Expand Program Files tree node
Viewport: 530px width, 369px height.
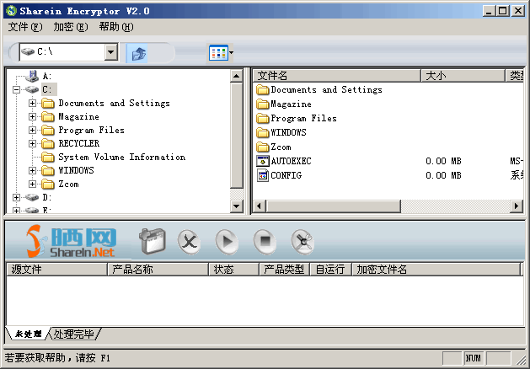pyautogui.click(x=32, y=130)
